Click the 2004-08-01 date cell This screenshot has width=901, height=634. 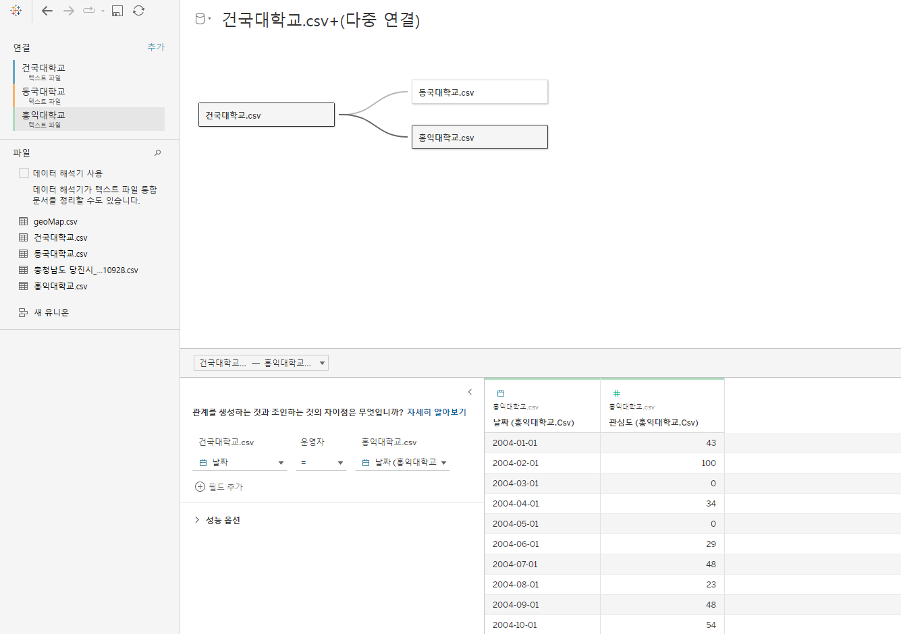(x=542, y=585)
